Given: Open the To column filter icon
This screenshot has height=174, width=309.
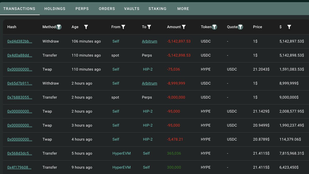Looking at the screenshot, I should pyautogui.click(x=149, y=27).
